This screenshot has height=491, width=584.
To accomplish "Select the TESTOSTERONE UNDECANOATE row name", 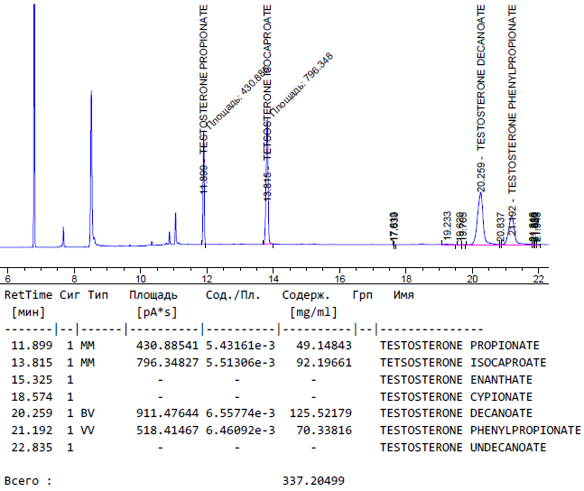I will [x=462, y=448].
